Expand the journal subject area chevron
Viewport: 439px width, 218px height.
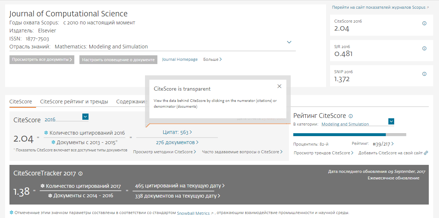click(289, 42)
